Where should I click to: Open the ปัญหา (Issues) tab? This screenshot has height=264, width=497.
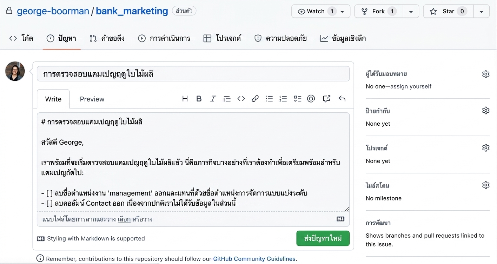[61, 38]
